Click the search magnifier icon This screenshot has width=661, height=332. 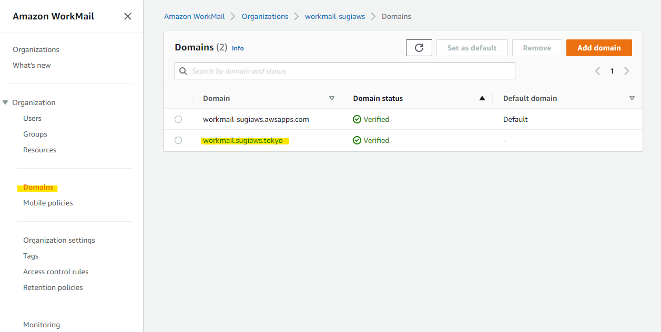(x=184, y=71)
